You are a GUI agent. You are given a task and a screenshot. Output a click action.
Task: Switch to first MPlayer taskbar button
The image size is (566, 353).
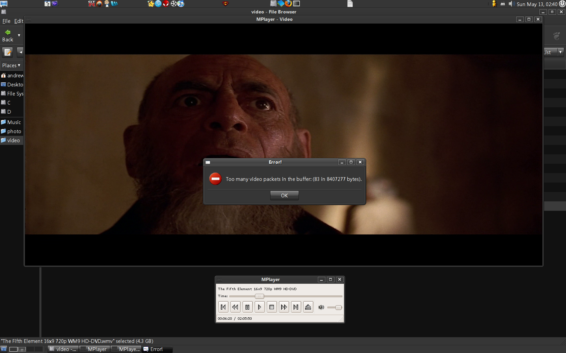(x=95, y=349)
